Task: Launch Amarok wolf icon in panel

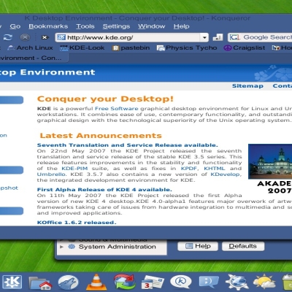Action: pos(69,283)
